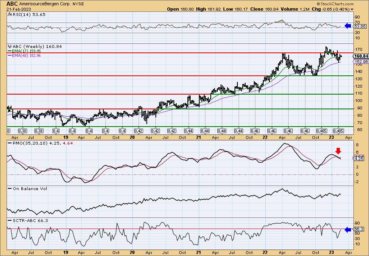The image size is (369, 256).
Task: Click the line marker before SCTR-ABC
Action: tap(10, 220)
